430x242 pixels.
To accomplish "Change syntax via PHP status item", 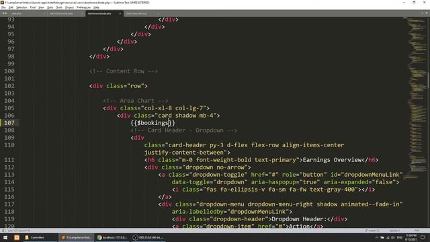I will tap(417, 231).
